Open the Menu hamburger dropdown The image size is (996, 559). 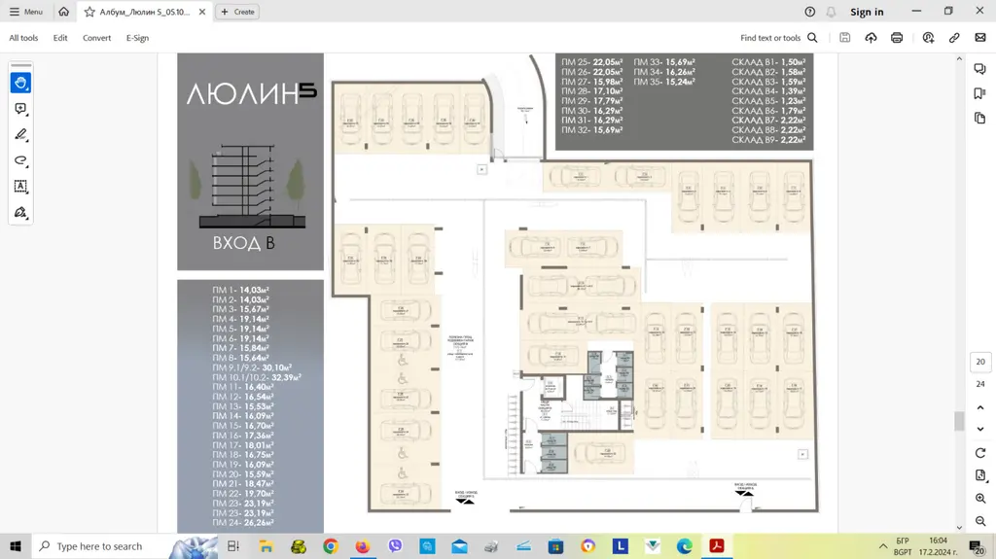point(26,12)
